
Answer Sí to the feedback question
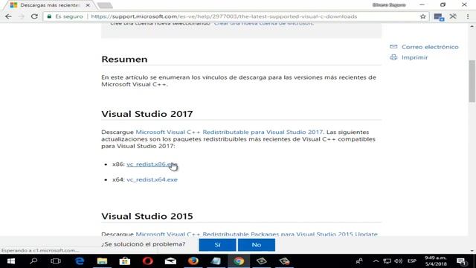click(x=217, y=245)
